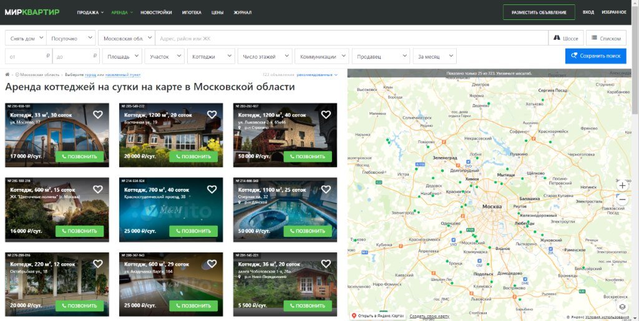Call about the Красностуденческий проезд cottage
Screen dimensions: 639x321
tap(193, 231)
